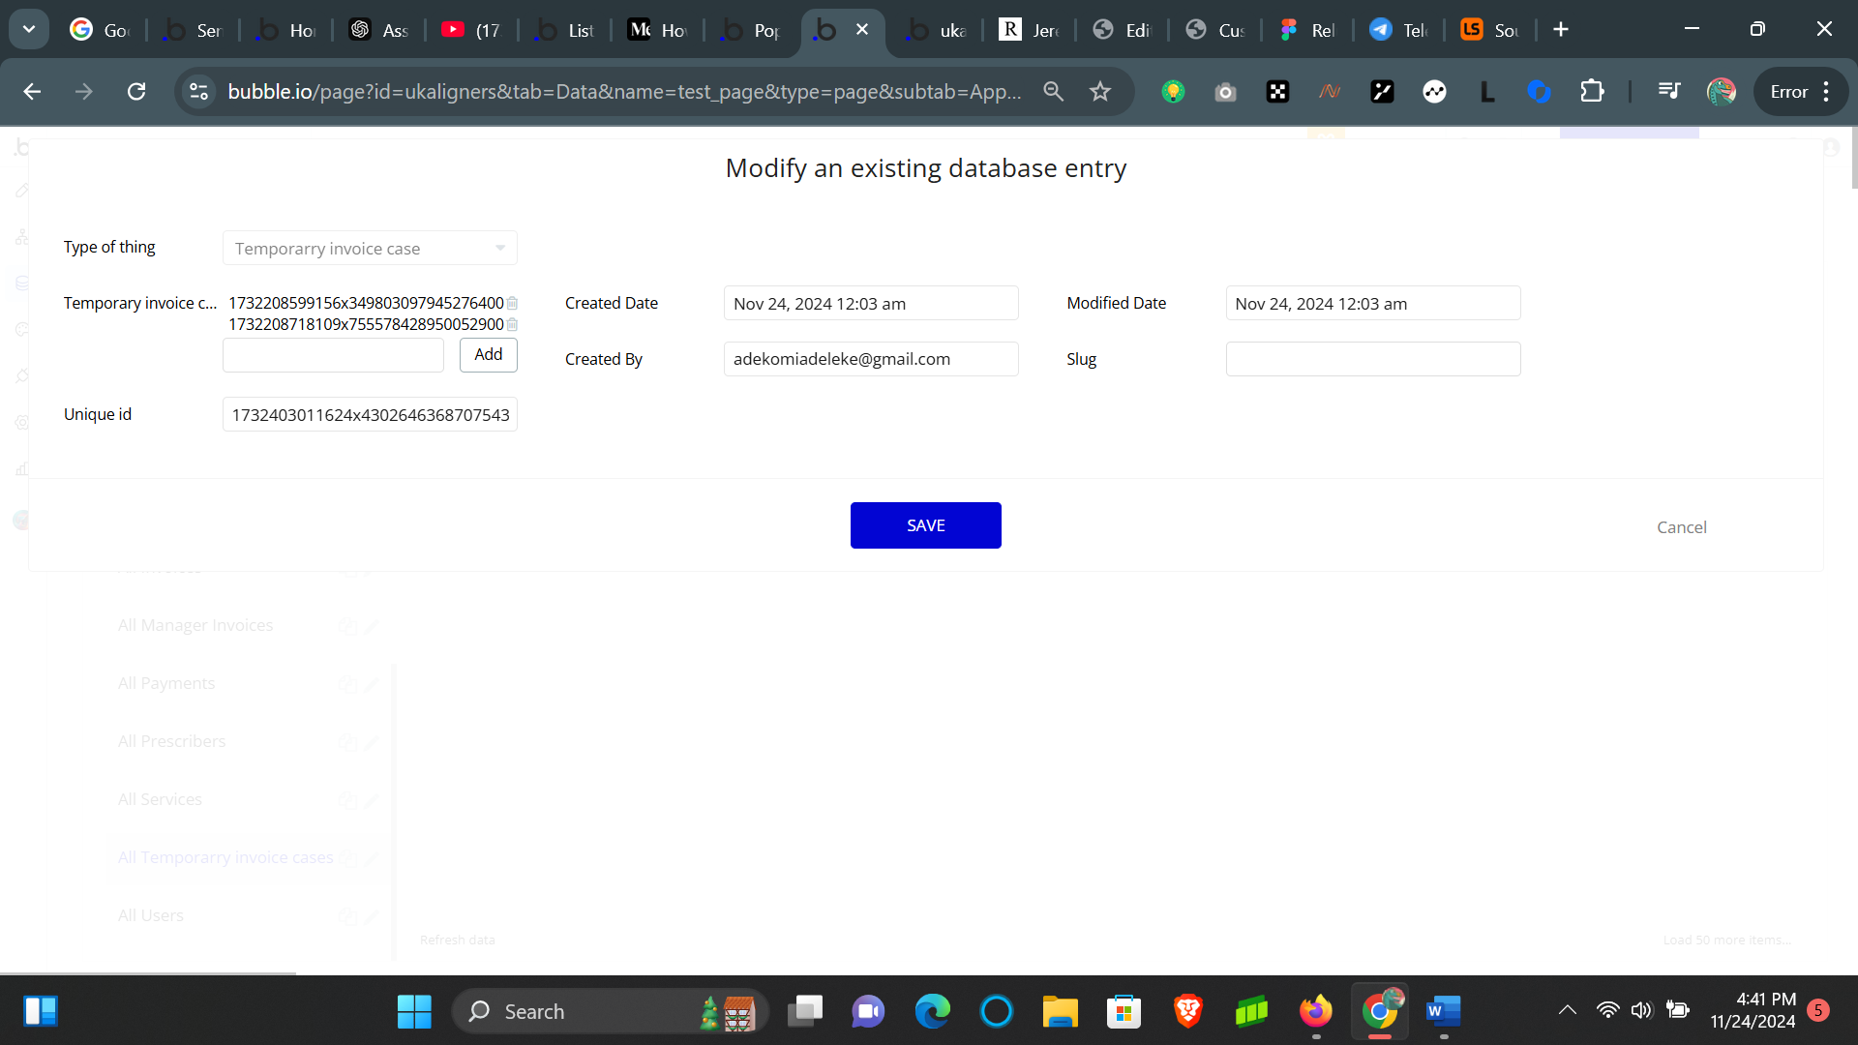This screenshot has height=1045, width=1858.
Task: Open a new browser tab
Action: click(1560, 30)
